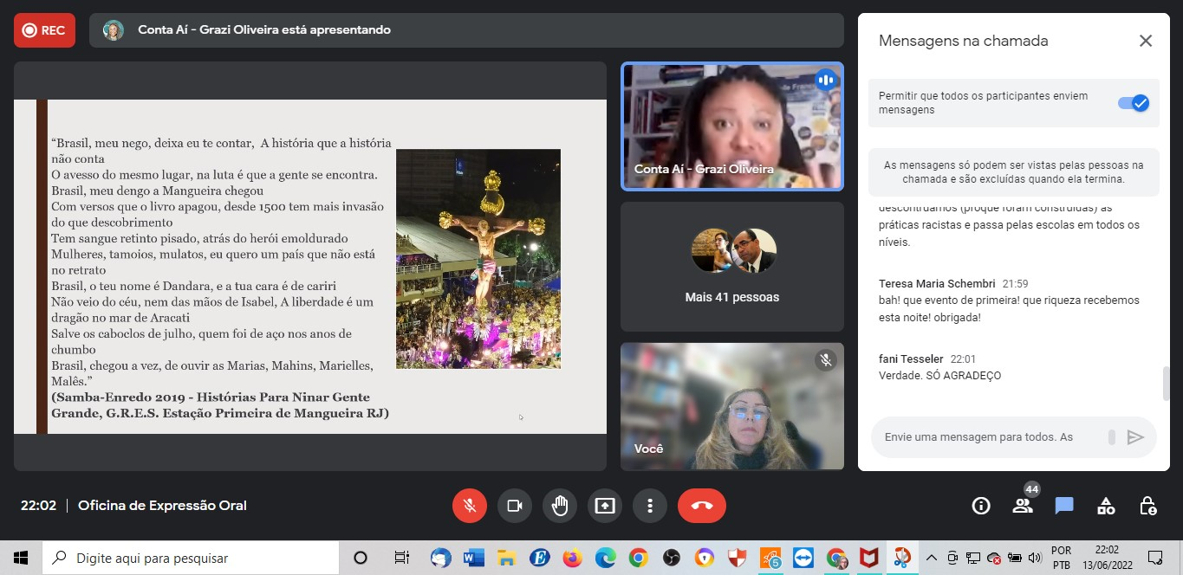Disable allowing all participants to send messages
Viewport: 1183px width, 575px height.
tap(1133, 103)
